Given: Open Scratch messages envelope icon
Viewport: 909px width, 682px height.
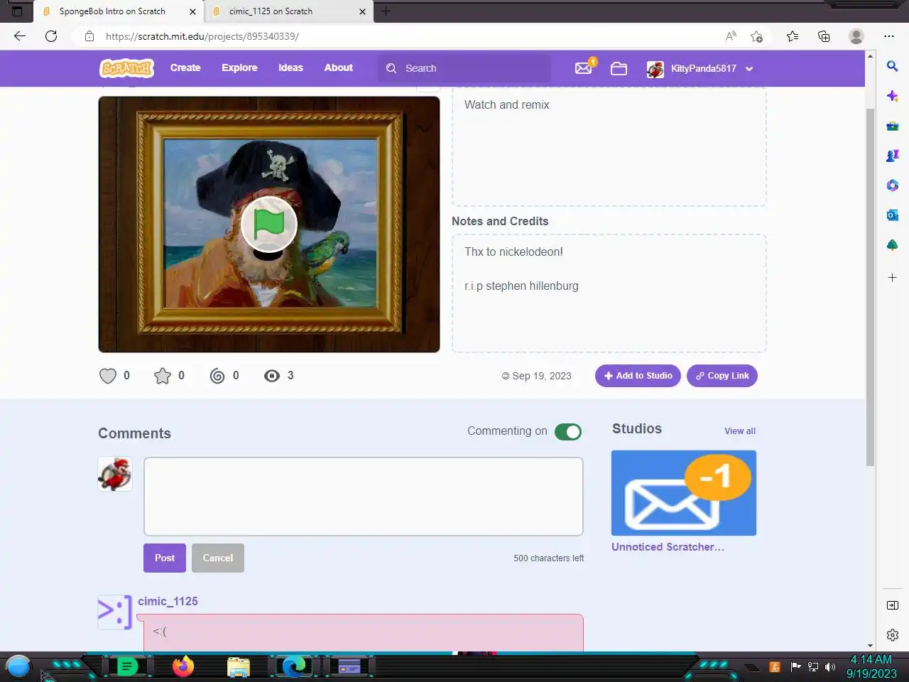Looking at the screenshot, I should click(x=584, y=68).
